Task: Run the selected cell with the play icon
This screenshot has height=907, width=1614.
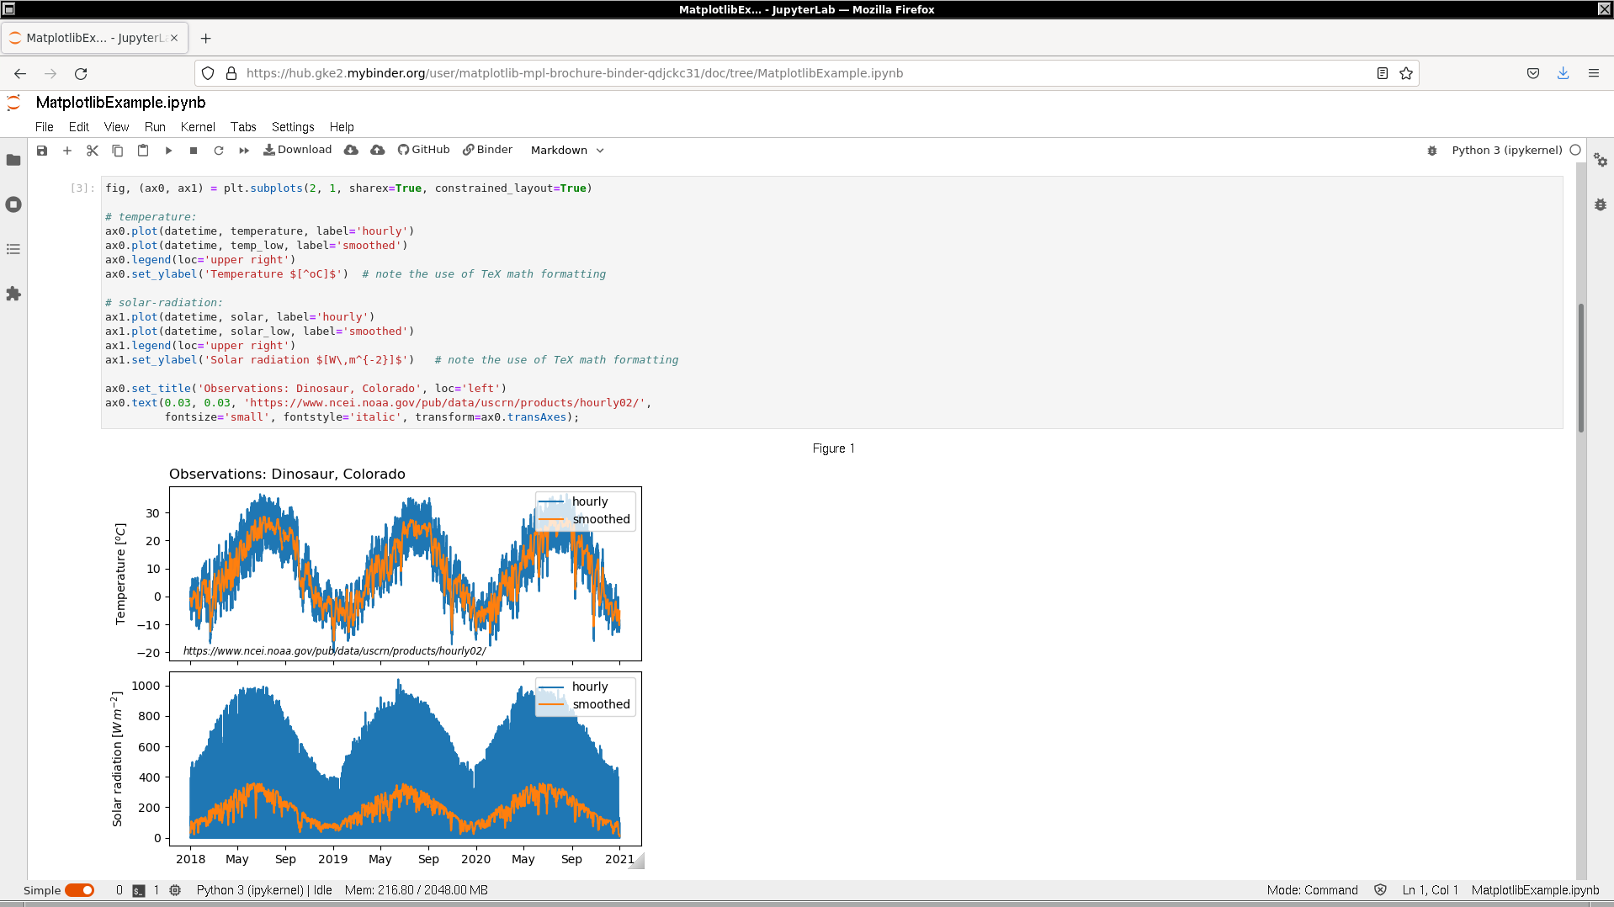Action: 168,151
